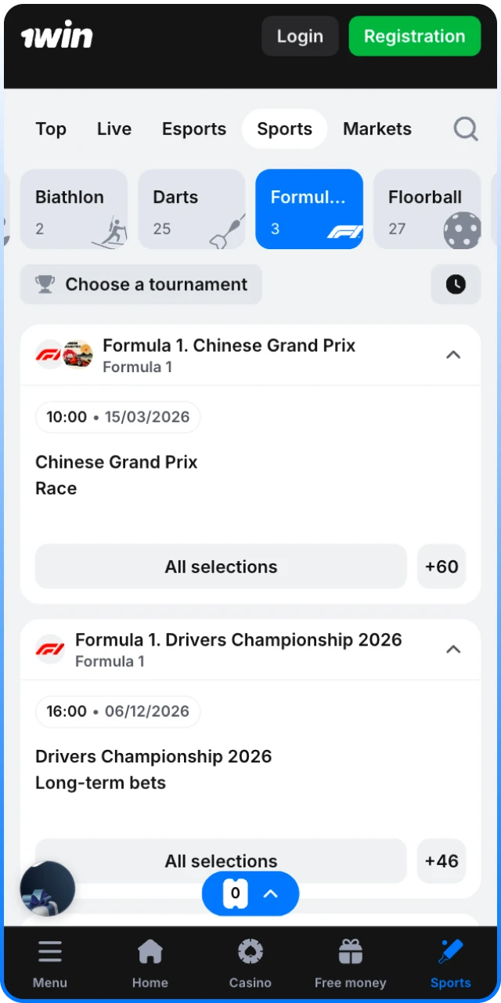Click the Darts sport icon

(x=226, y=229)
